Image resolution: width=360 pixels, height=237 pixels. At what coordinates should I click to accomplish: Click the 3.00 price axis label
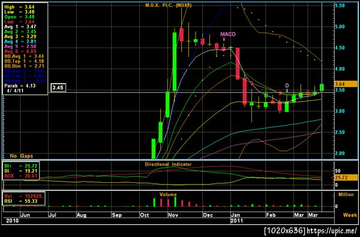coord(340,111)
